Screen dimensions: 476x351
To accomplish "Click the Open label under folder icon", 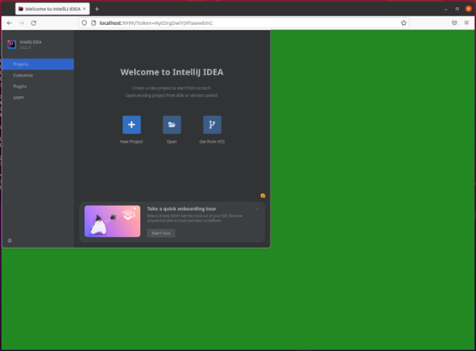I will point(172,142).
